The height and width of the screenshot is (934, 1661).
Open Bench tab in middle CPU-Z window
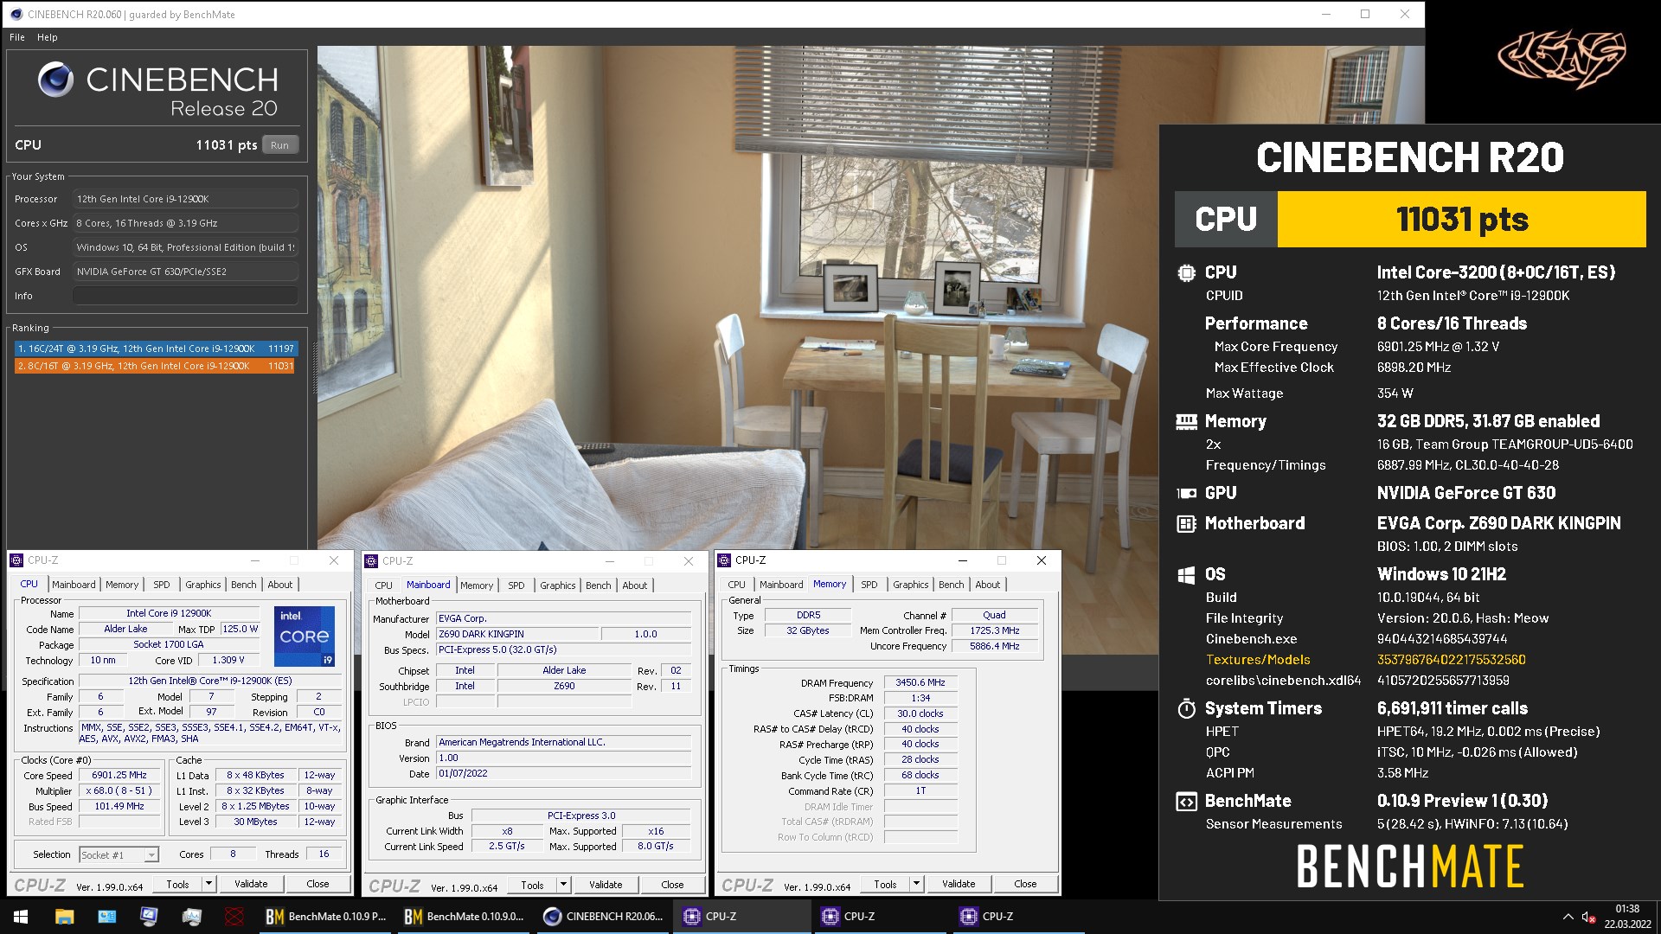tap(599, 585)
